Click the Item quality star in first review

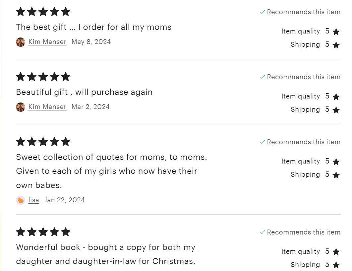pyautogui.click(x=336, y=32)
